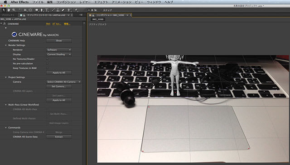Select the Pen tool

click(42, 10)
